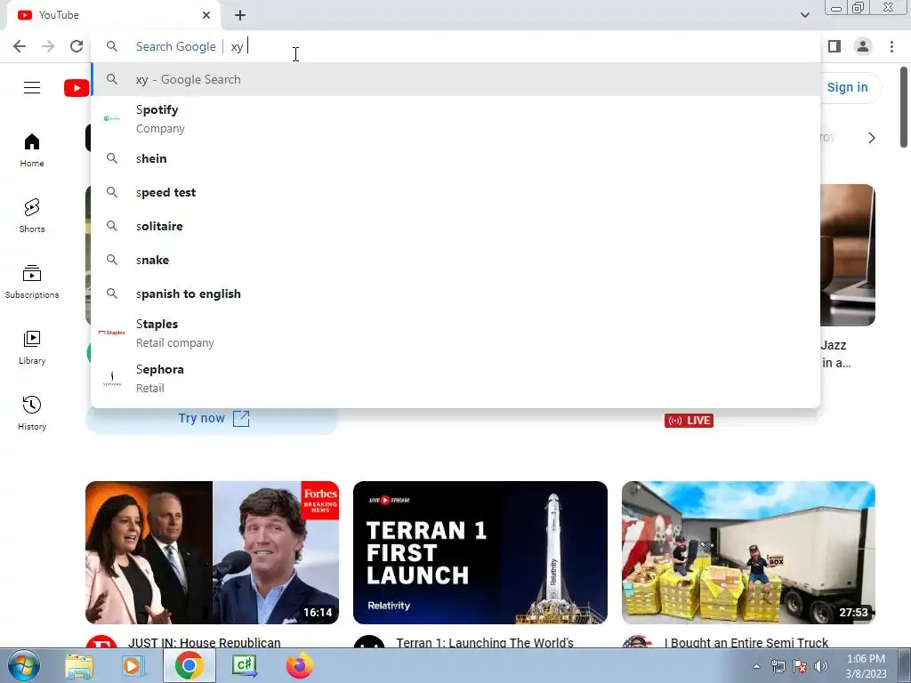Click the Try now link

point(214,418)
